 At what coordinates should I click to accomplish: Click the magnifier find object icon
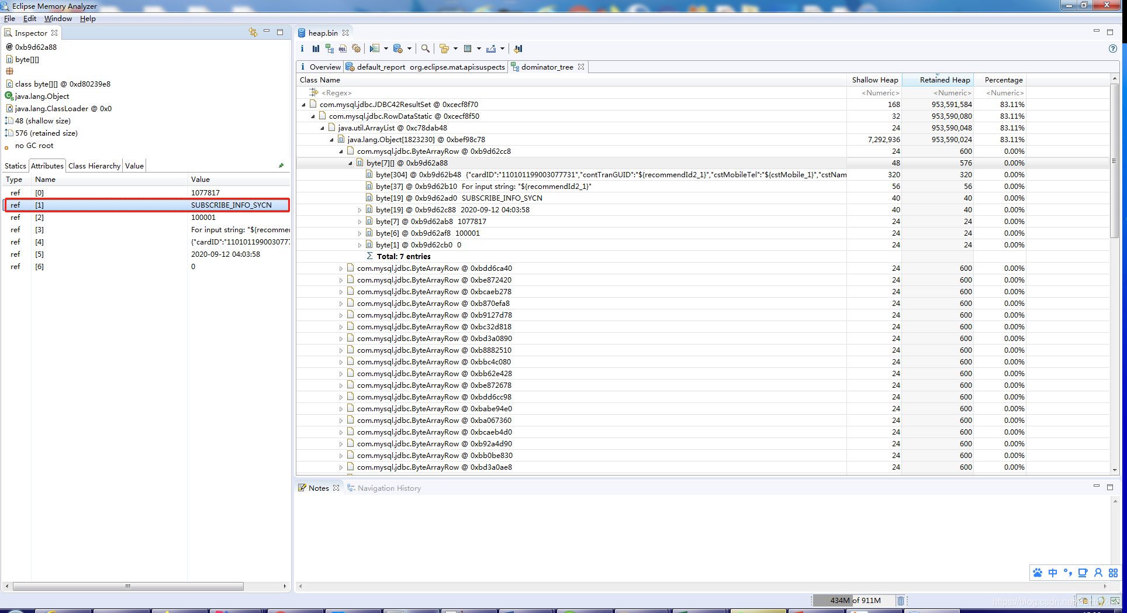click(x=426, y=49)
